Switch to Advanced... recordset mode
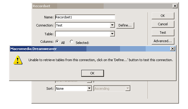 click(163, 41)
